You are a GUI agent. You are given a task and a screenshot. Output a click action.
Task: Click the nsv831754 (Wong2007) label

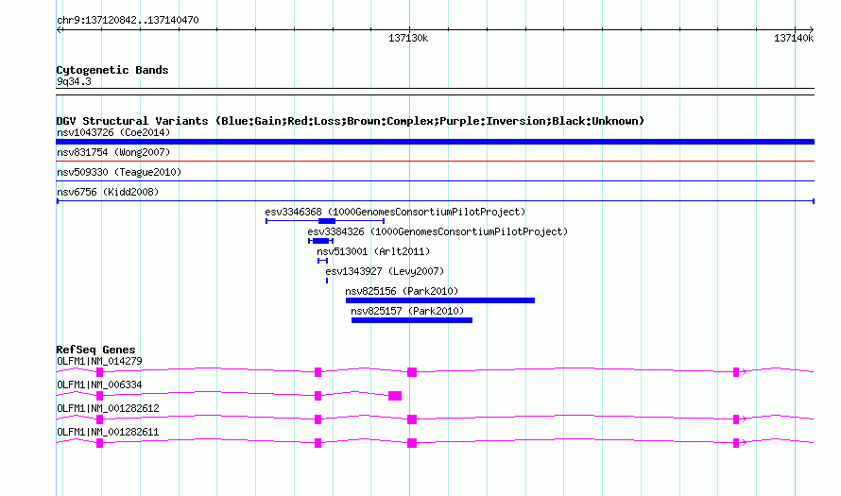click(113, 152)
